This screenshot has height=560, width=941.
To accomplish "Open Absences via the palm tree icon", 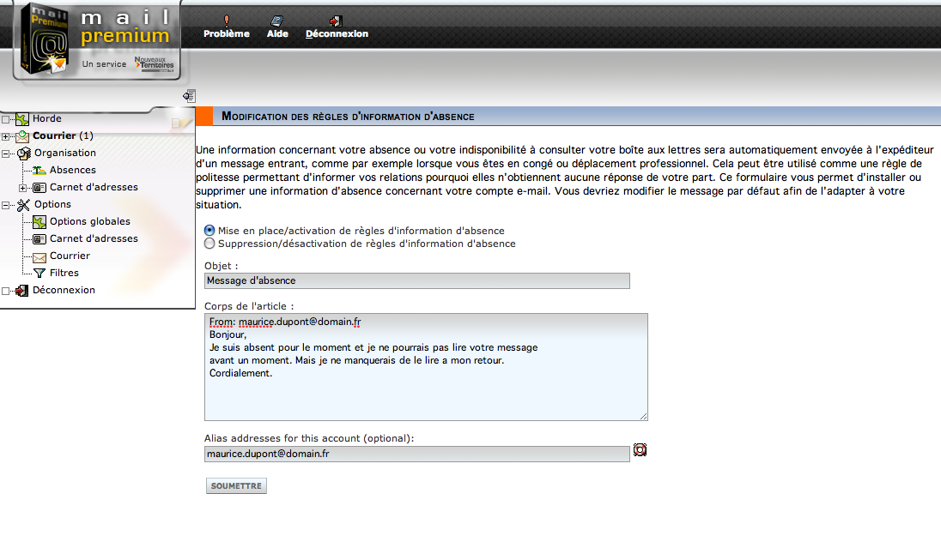I will (39, 170).
